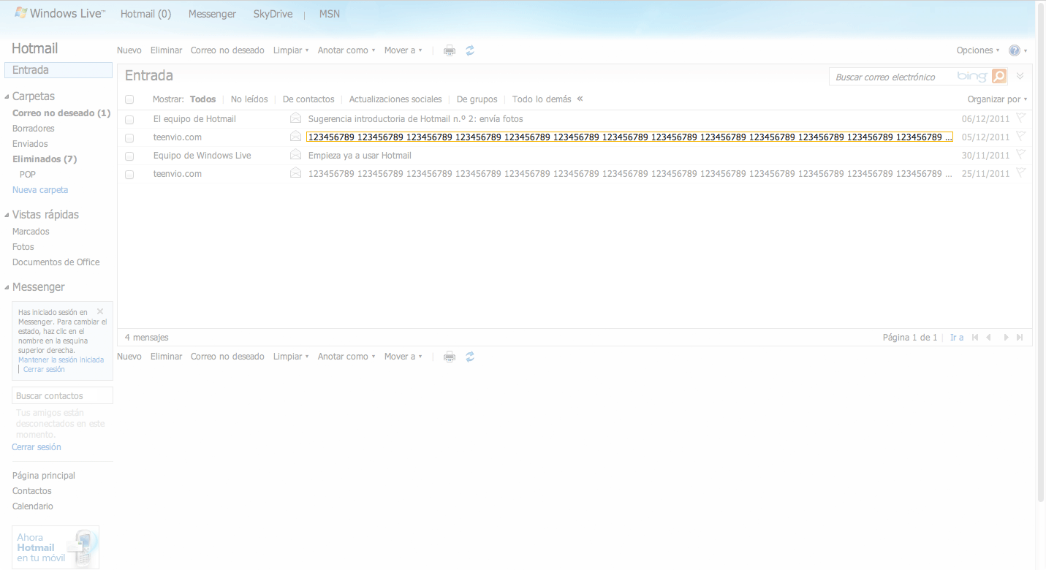This screenshot has width=1046, height=570.
Task: Click Eliminar above the message list
Action: point(166,50)
